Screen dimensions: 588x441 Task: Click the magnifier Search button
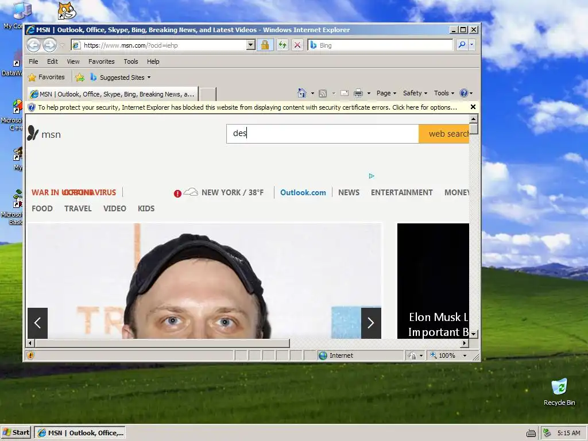coord(462,45)
